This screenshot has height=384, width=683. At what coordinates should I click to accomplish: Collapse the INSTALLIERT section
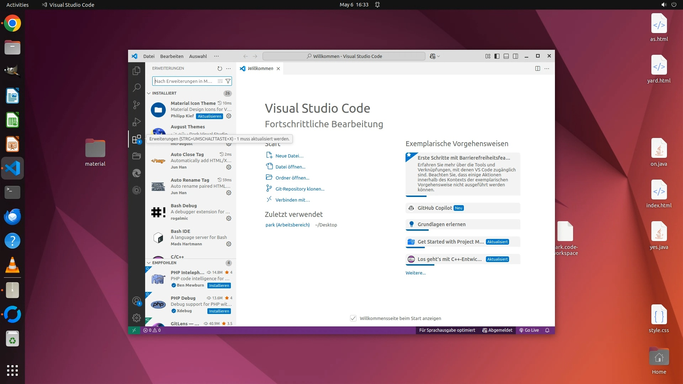click(149, 93)
